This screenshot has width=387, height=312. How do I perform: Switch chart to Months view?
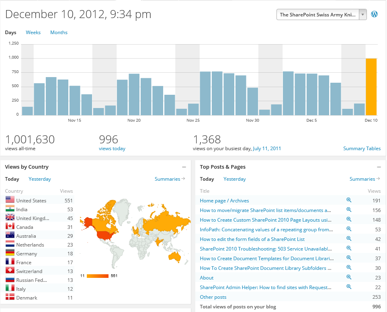click(x=59, y=33)
